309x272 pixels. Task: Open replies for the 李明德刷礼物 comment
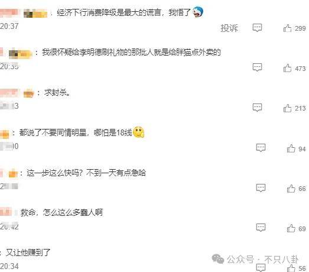tap(257, 67)
